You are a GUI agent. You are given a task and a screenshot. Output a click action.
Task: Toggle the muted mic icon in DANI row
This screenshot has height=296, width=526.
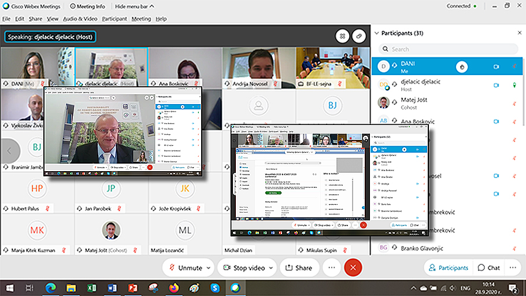click(x=514, y=66)
